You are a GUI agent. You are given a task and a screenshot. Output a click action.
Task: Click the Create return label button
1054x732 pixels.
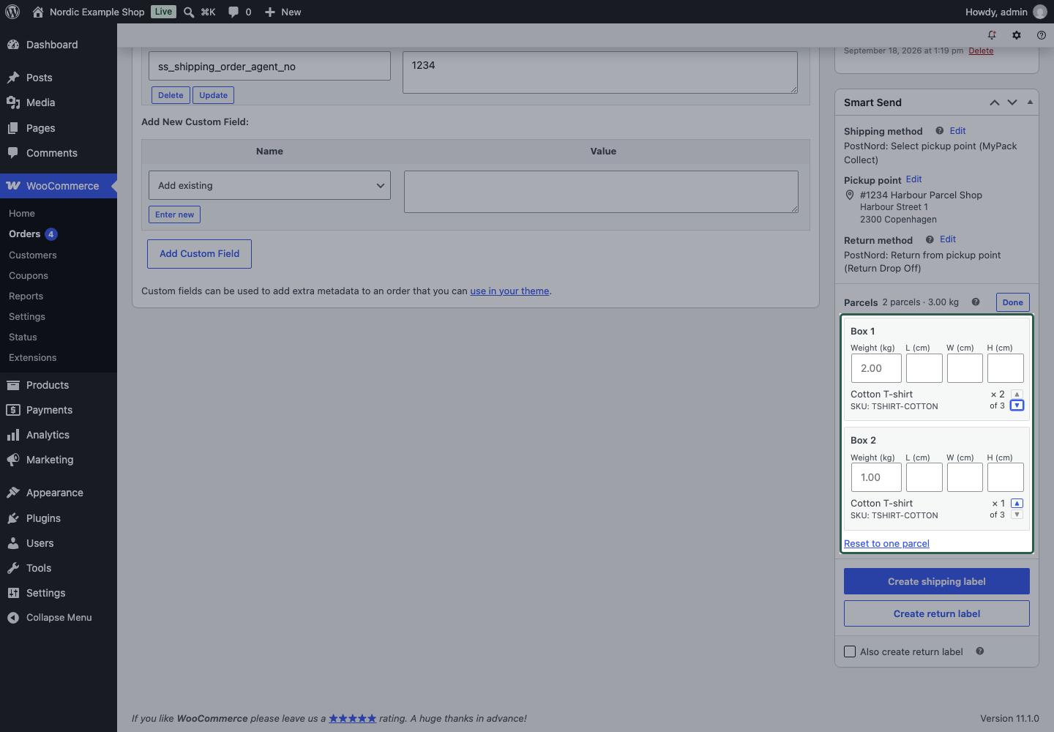click(937, 613)
